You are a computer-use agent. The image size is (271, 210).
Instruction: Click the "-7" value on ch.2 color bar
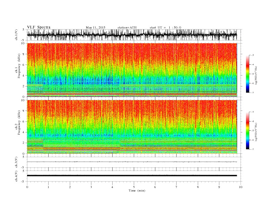click(252, 149)
